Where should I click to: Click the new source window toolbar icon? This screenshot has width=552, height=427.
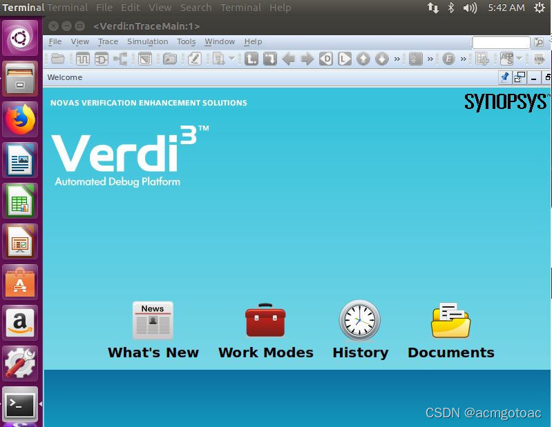coord(144,59)
